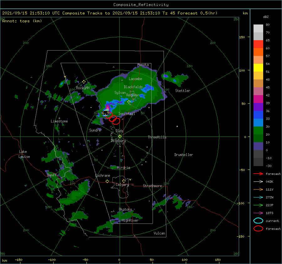This screenshot has width=282, height=264.
Task: Click the Sundre city label
Action: tap(95, 130)
